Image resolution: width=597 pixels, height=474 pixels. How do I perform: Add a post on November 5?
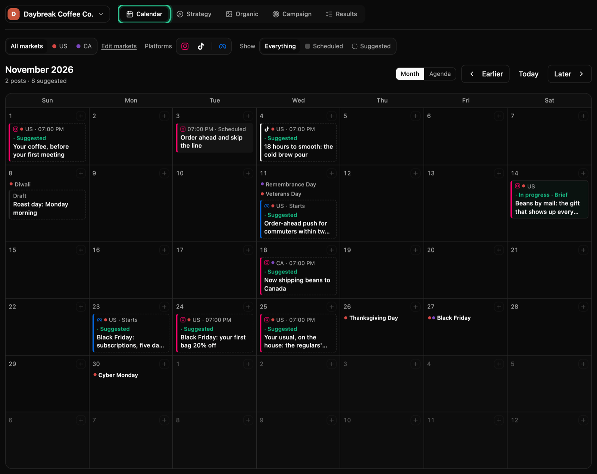(415, 116)
